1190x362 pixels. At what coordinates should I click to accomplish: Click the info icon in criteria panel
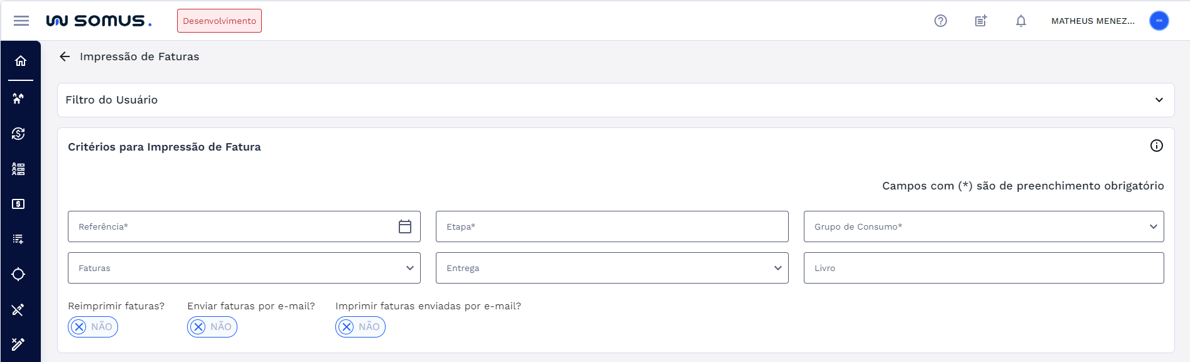[x=1156, y=146]
